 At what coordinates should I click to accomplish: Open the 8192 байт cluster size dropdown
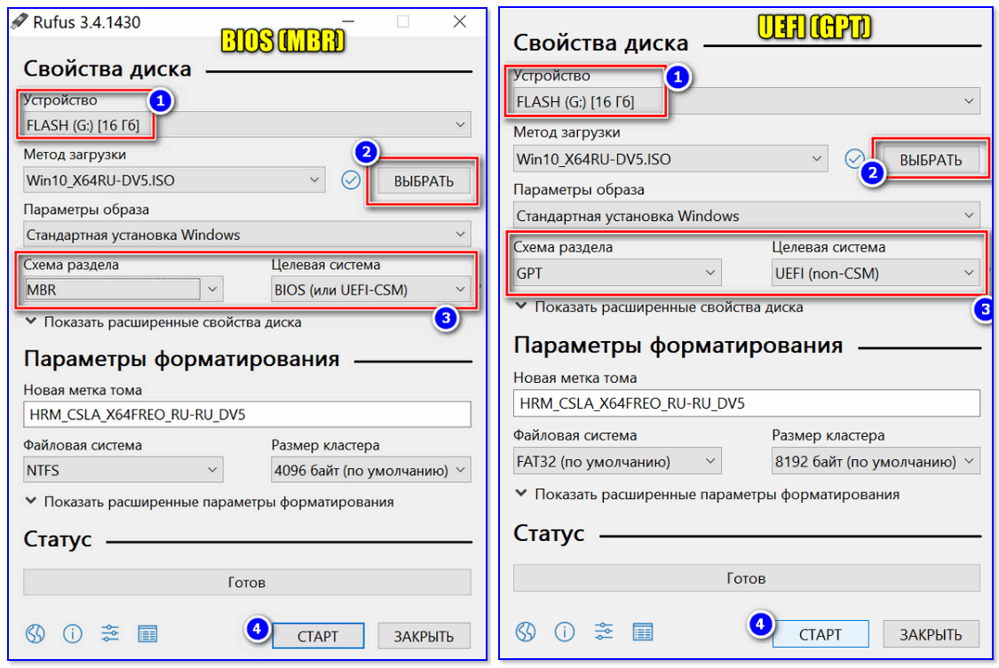point(876,461)
